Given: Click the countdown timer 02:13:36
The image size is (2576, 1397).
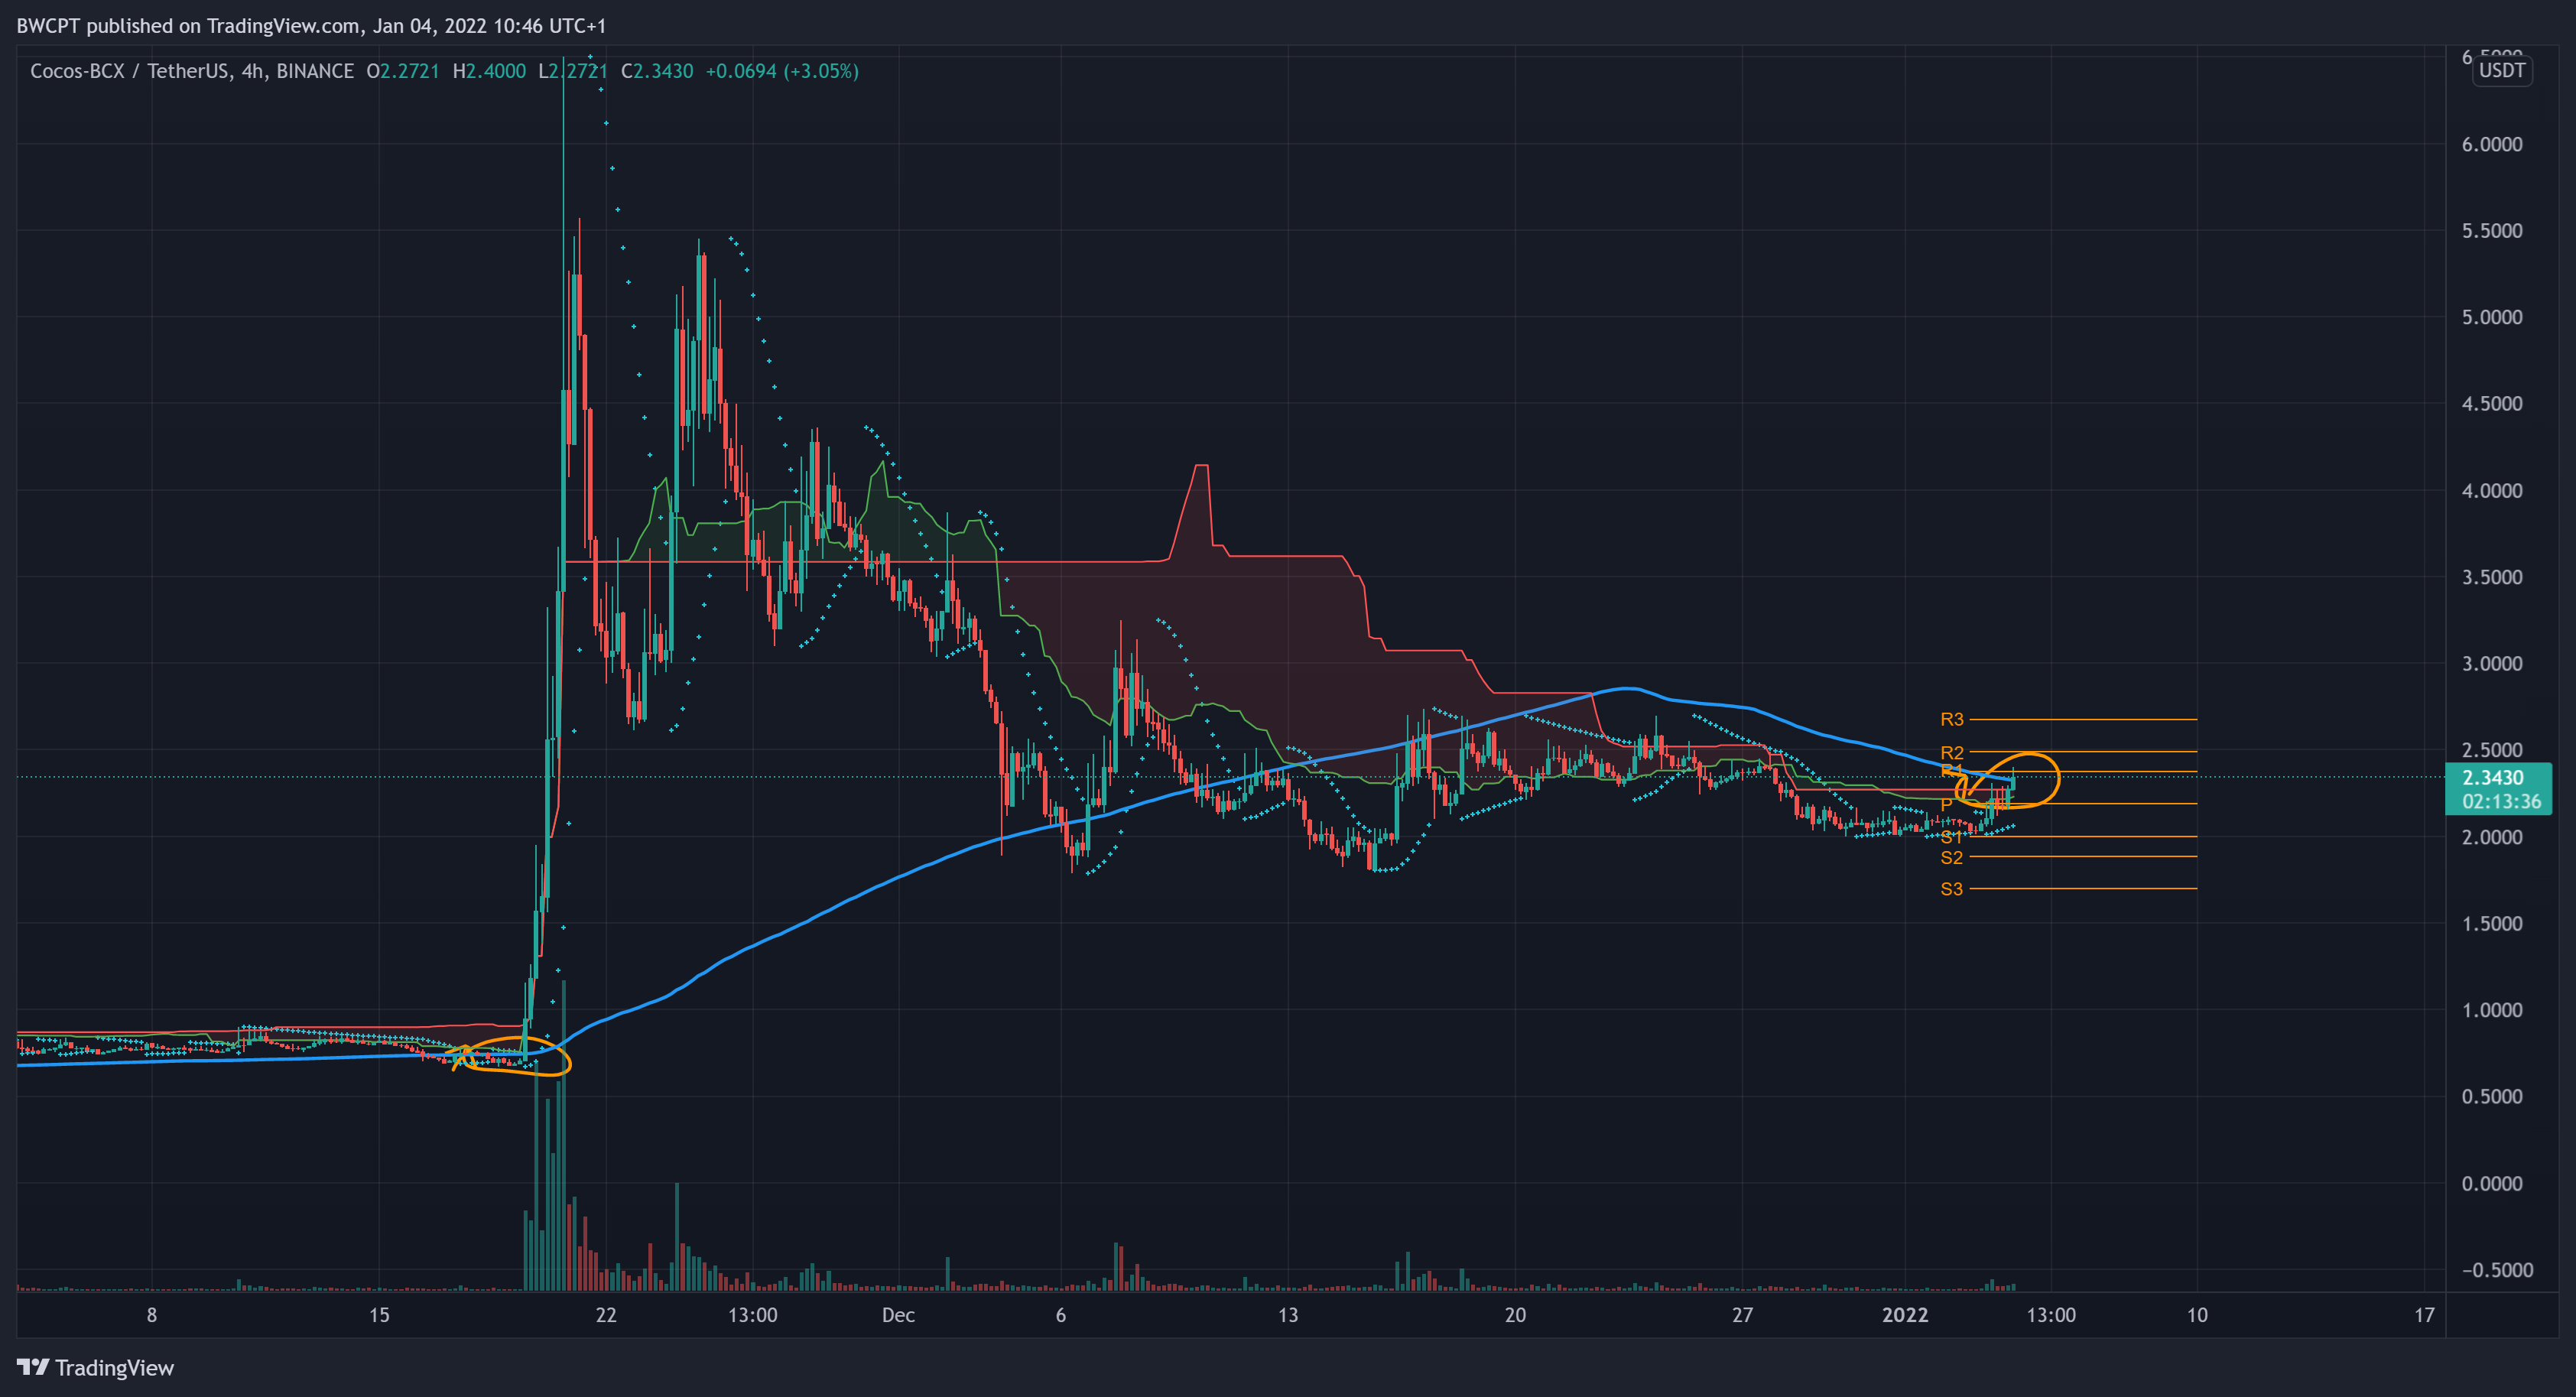Looking at the screenshot, I should coord(2501,801).
